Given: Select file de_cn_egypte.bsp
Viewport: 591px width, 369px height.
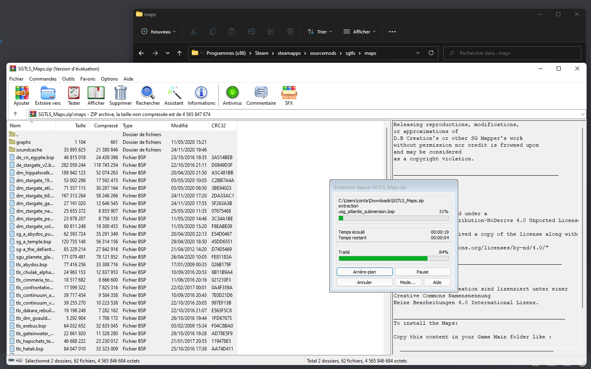Looking at the screenshot, I should coord(121,158).
